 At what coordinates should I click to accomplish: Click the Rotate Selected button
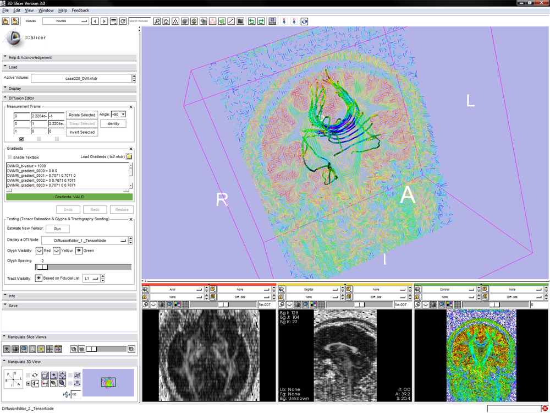pyautogui.click(x=82, y=115)
